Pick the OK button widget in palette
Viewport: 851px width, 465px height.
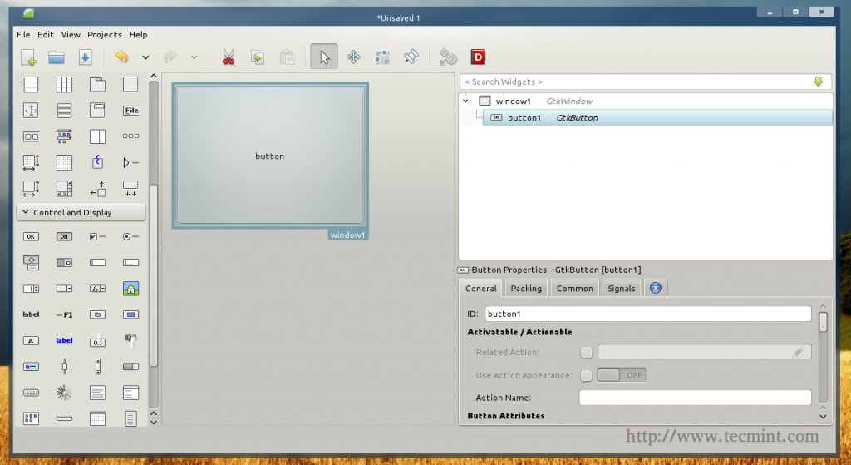[31, 237]
